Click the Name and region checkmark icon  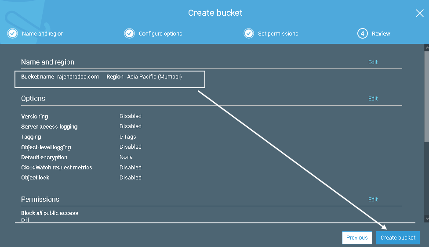(13, 33)
